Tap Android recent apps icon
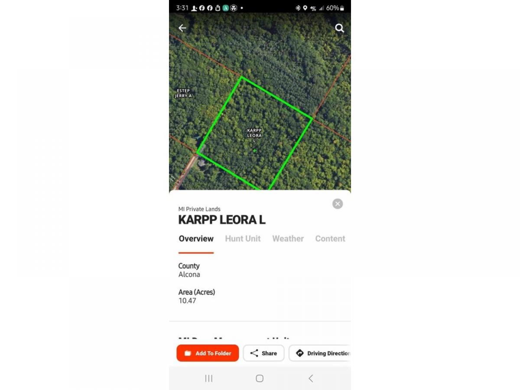The height and width of the screenshot is (390, 520). 209,378
